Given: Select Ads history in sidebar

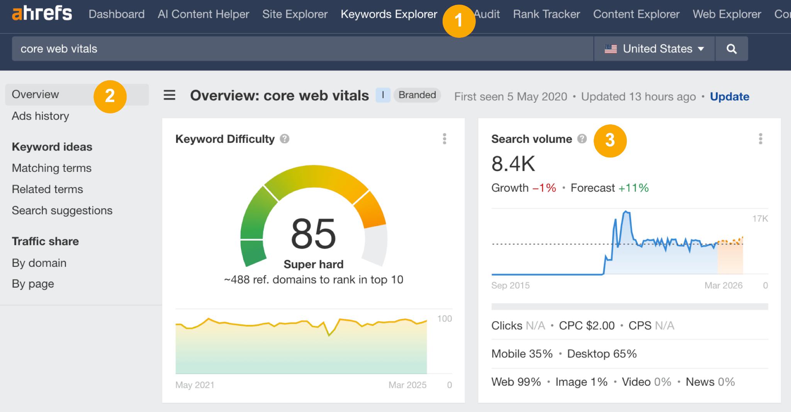Looking at the screenshot, I should pos(41,116).
